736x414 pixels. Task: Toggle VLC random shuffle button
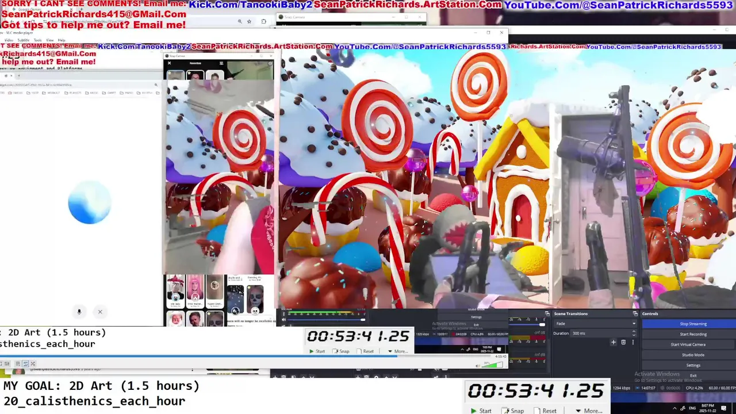click(33, 363)
